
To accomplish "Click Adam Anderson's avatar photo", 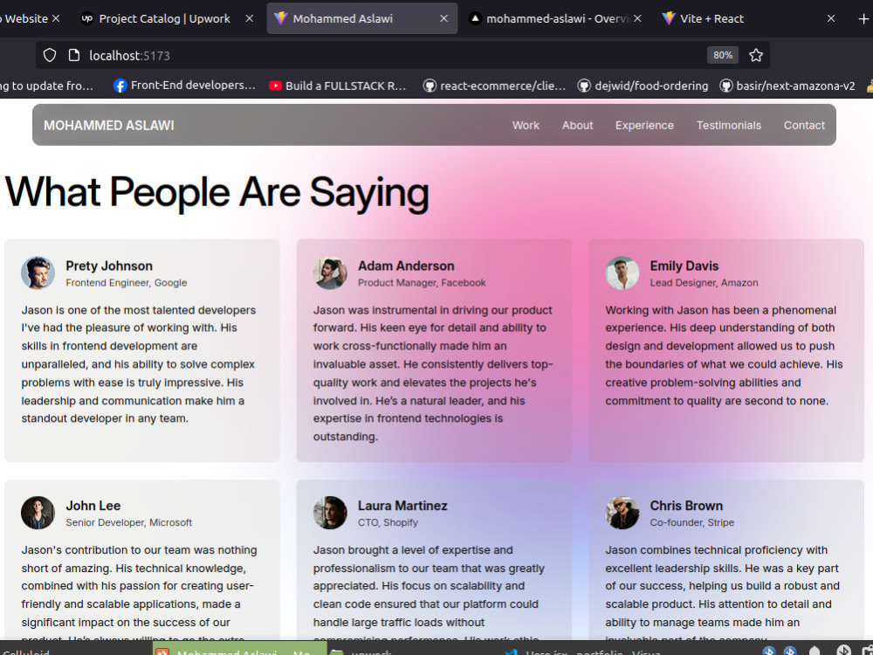I will point(330,272).
